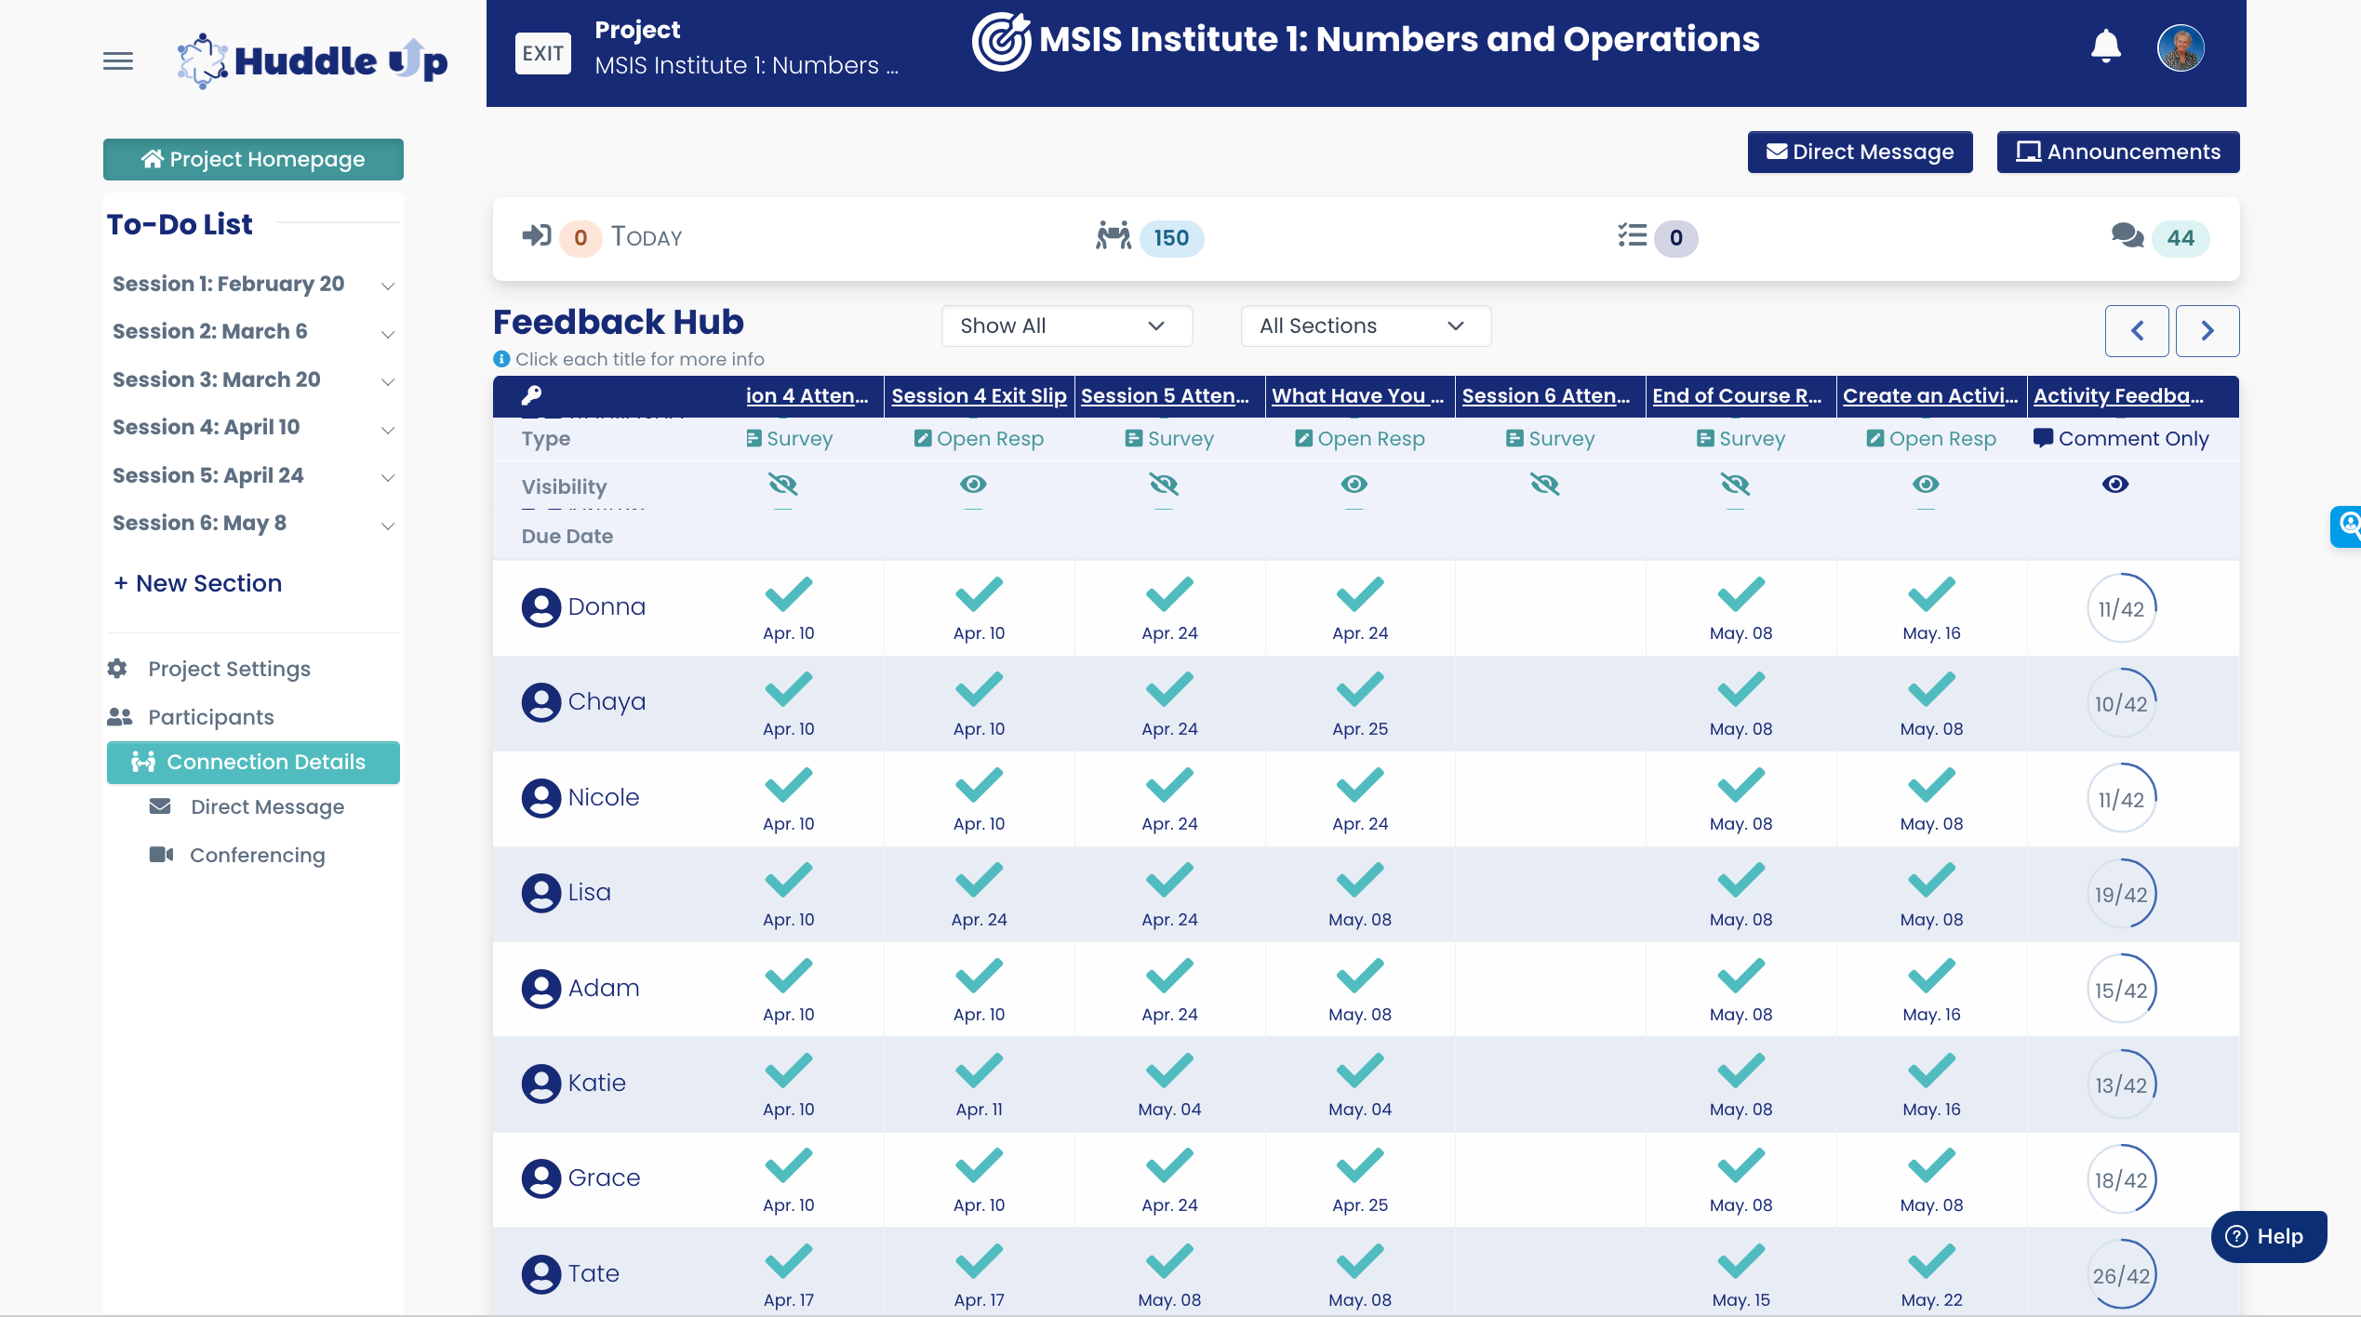Open Lisa's End of Course checkmark
The width and height of the screenshot is (2361, 1317).
click(1741, 880)
